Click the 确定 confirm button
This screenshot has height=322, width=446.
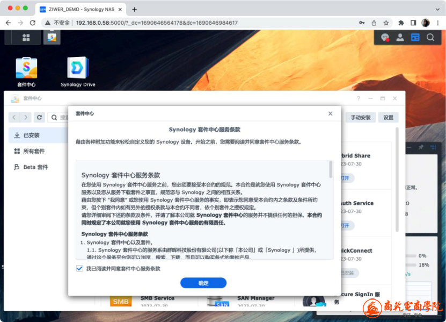coord(203,283)
